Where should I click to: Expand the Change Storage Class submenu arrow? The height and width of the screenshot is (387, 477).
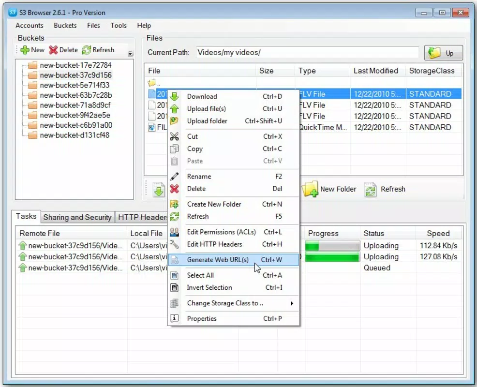(x=292, y=303)
